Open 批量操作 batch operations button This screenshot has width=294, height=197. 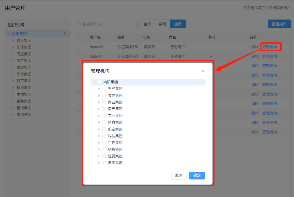(x=279, y=24)
